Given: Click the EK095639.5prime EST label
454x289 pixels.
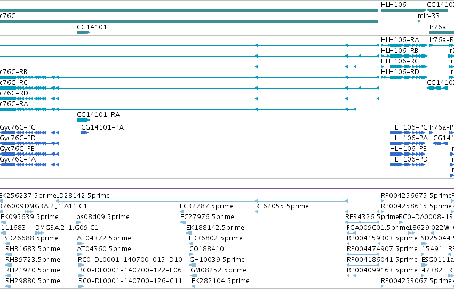Looking at the screenshot, I should click(x=29, y=217).
